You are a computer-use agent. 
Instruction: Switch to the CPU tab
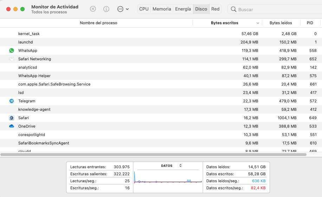coord(144,9)
